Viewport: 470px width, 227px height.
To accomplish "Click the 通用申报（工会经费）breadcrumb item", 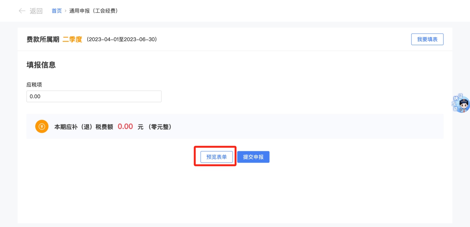I will [x=93, y=11].
